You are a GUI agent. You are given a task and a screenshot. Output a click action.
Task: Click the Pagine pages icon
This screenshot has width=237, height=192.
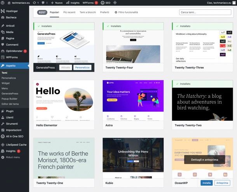coord(3,38)
